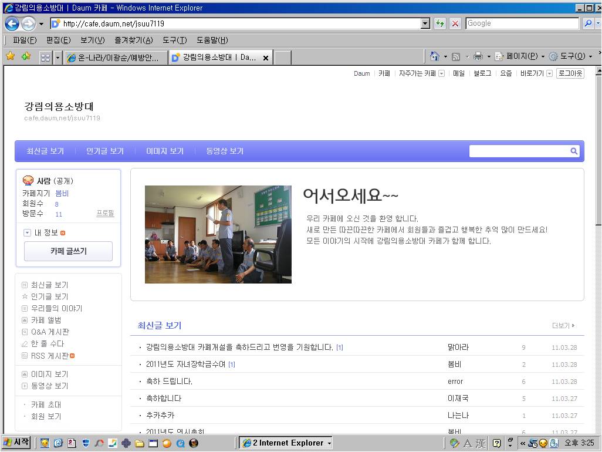602x452 pixels.
Task: Open the 바로가기 dropdown arrow
Action: pyautogui.click(x=549, y=74)
